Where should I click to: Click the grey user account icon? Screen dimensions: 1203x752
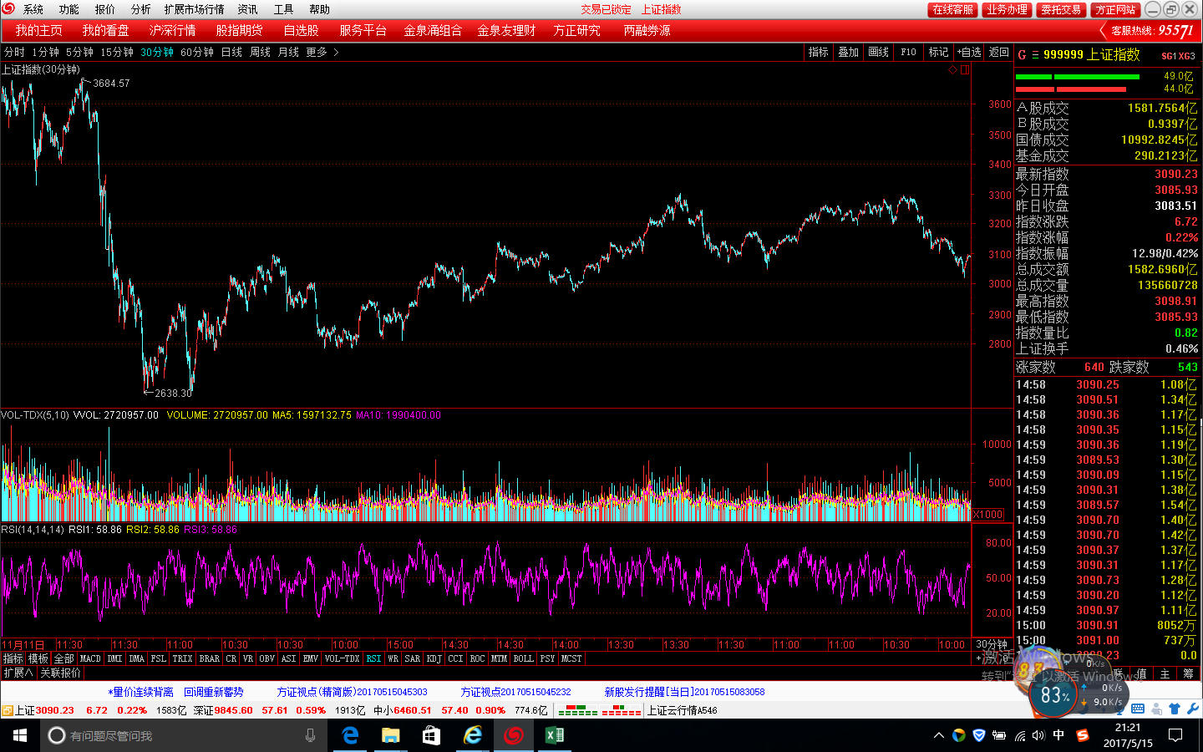(1156, 709)
